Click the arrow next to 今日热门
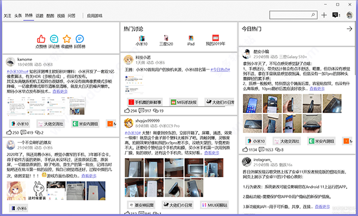Image resolution: width=358 pixels, height=216 pixels. tap(349, 29)
